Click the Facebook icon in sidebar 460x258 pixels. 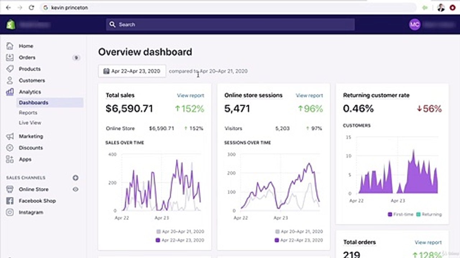pyautogui.click(x=10, y=201)
